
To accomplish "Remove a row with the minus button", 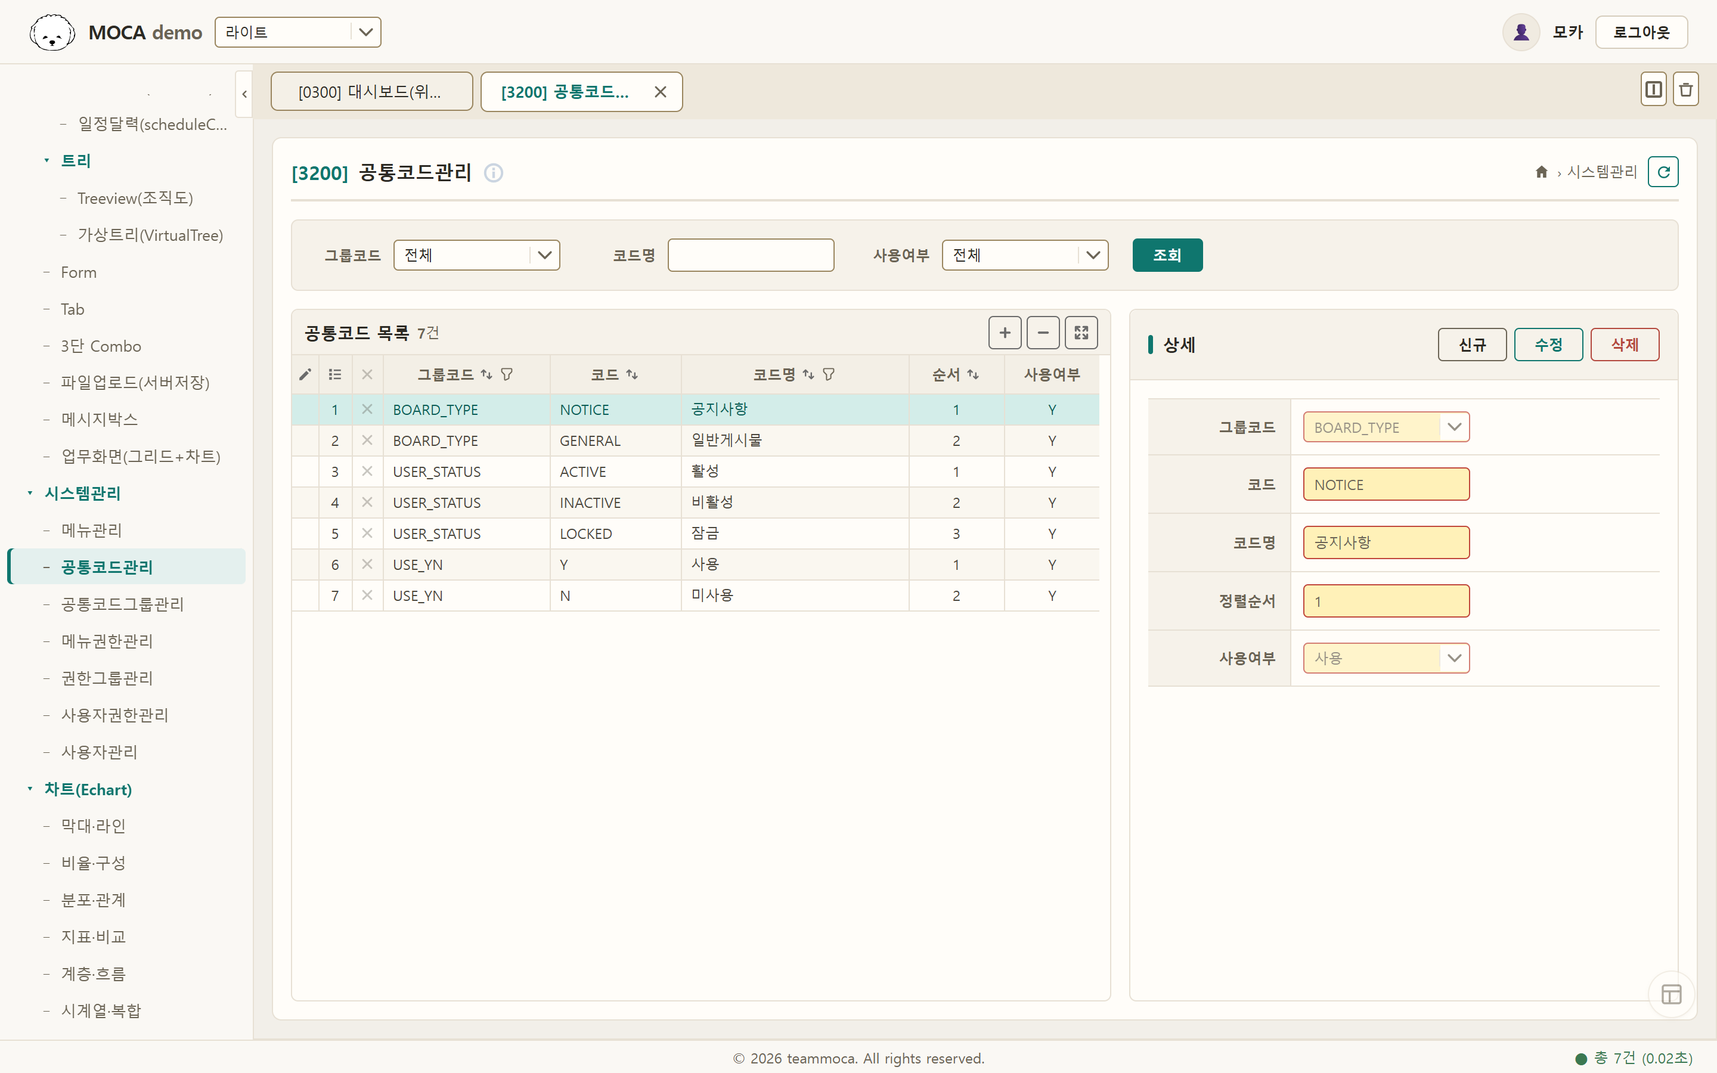I will click(x=1043, y=333).
